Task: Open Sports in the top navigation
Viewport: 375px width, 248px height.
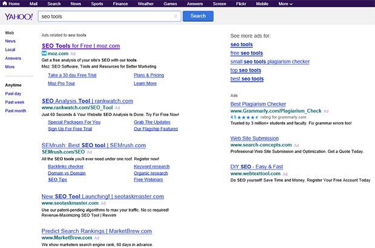Action: [97, 4]
